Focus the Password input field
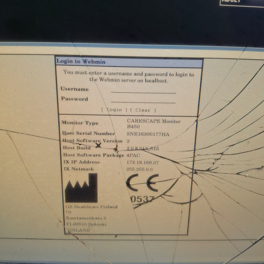The height and width of the screenshot is (264, 264). coord(143,100)
